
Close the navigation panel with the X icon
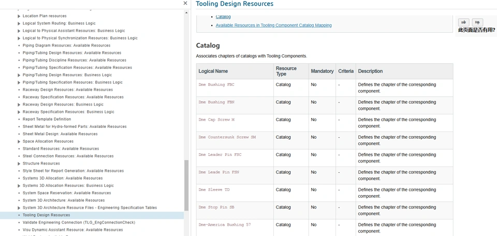click(x=185, y=3)
